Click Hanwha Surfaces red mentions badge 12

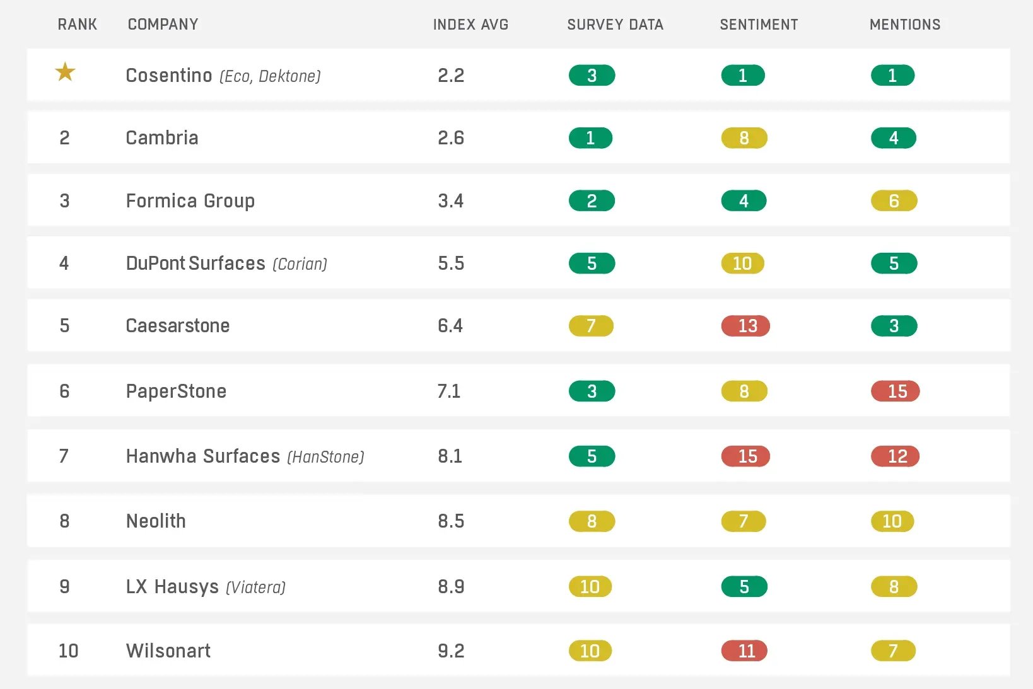pos(896,456)
